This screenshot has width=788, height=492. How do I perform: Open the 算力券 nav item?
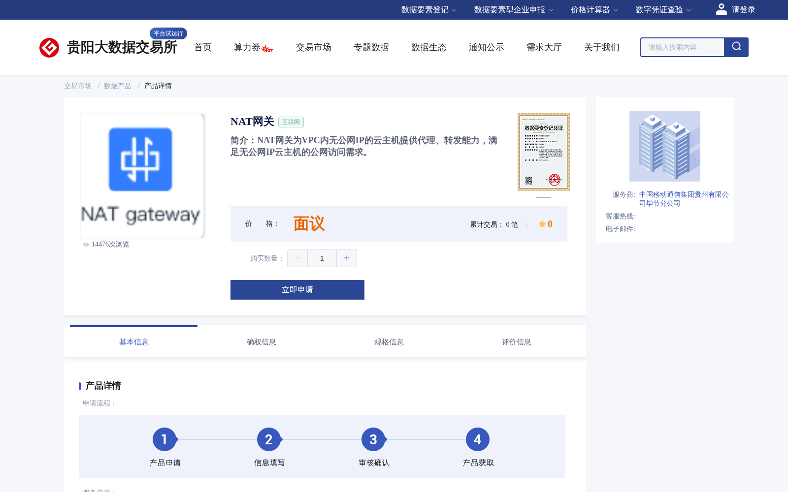tap(247, 47)
